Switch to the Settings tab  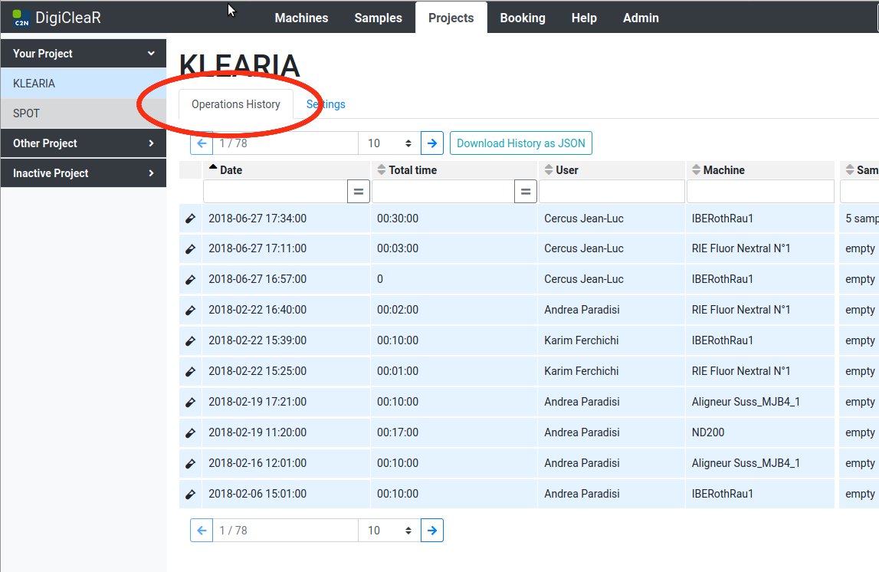(x=326, y=104)
